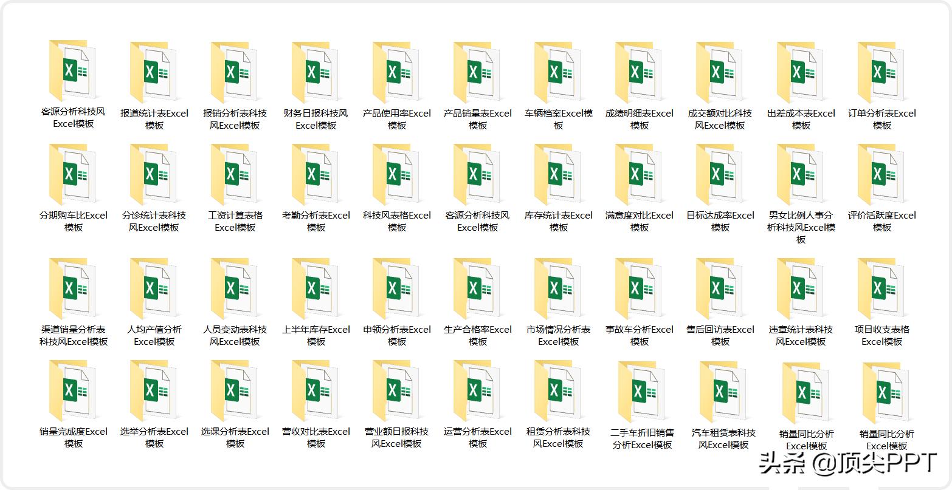Open the 男女比例人事分析科技风 folder
This screenshot has width=952, height=490.
pyautogui.click(x=801, y=174)
